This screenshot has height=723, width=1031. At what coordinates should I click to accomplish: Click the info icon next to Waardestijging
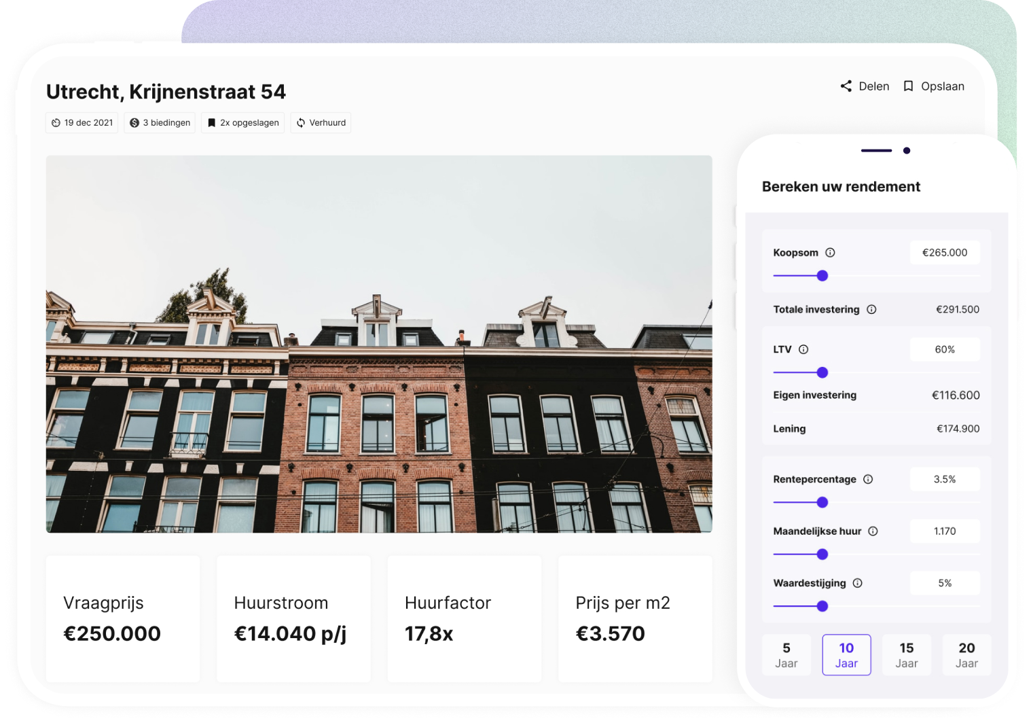(857, 583)
